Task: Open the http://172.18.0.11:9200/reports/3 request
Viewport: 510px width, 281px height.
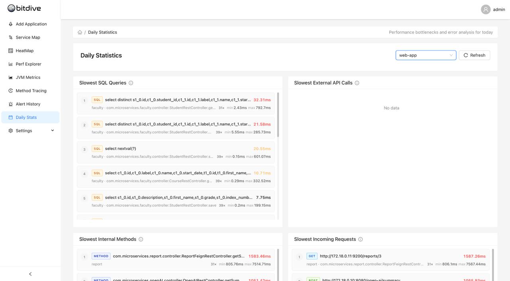Action: 390,260
